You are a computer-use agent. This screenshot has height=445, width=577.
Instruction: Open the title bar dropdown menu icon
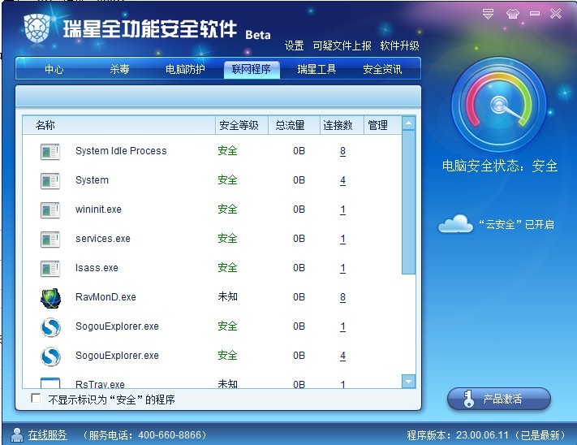pyautogui.click(x=488, y=14)
